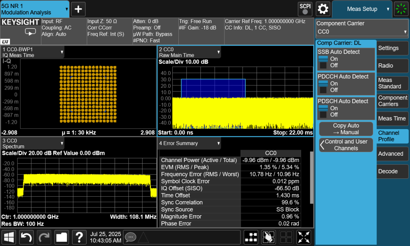
Task: Toggle full screen with arrows icon
Action: click(304, 238)
